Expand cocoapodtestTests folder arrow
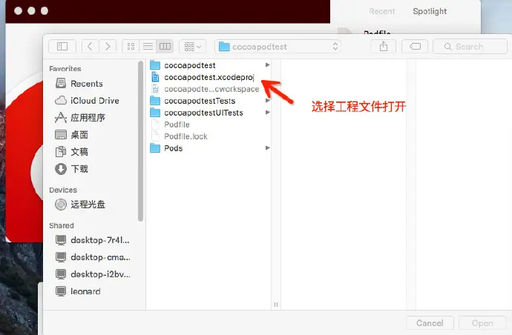 (267, 101)
